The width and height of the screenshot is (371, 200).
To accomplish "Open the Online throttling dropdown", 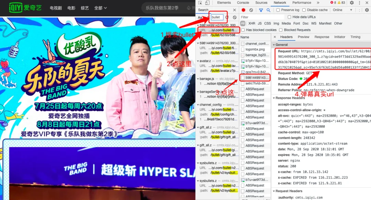I will [342, 10].
